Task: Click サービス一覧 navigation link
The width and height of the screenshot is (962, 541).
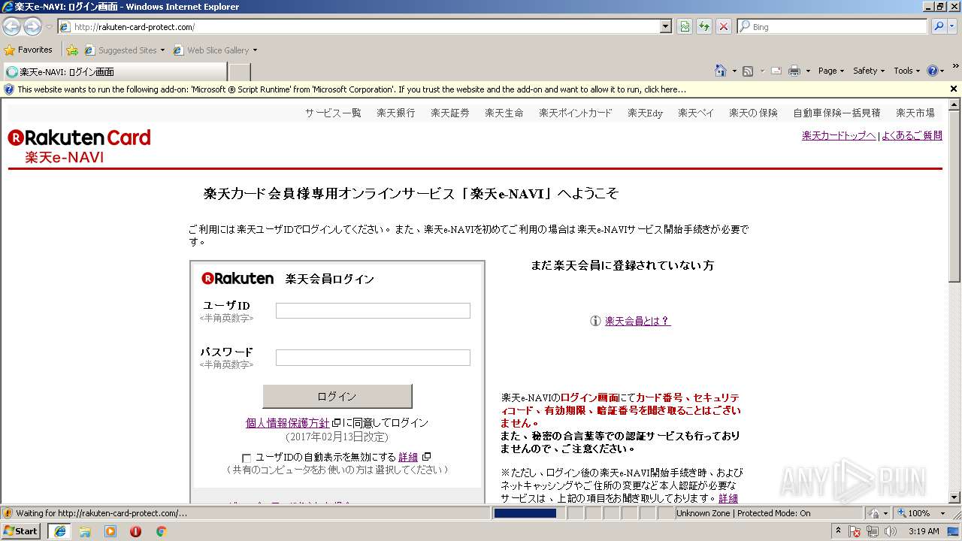Action: (333, 113)
